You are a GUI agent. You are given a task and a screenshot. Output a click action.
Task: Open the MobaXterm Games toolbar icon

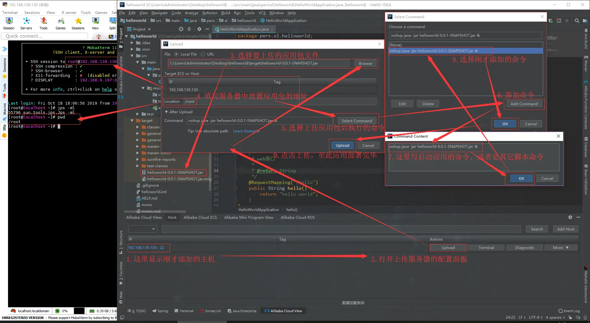61,23
